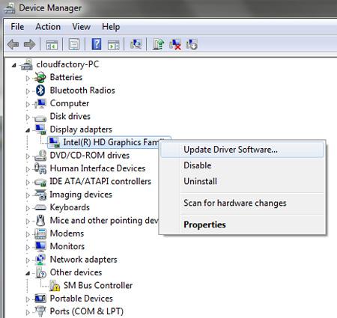Click the Computer category icon
Image resolution: width=337 pixels, height=318 pixels.
point(40,103)
